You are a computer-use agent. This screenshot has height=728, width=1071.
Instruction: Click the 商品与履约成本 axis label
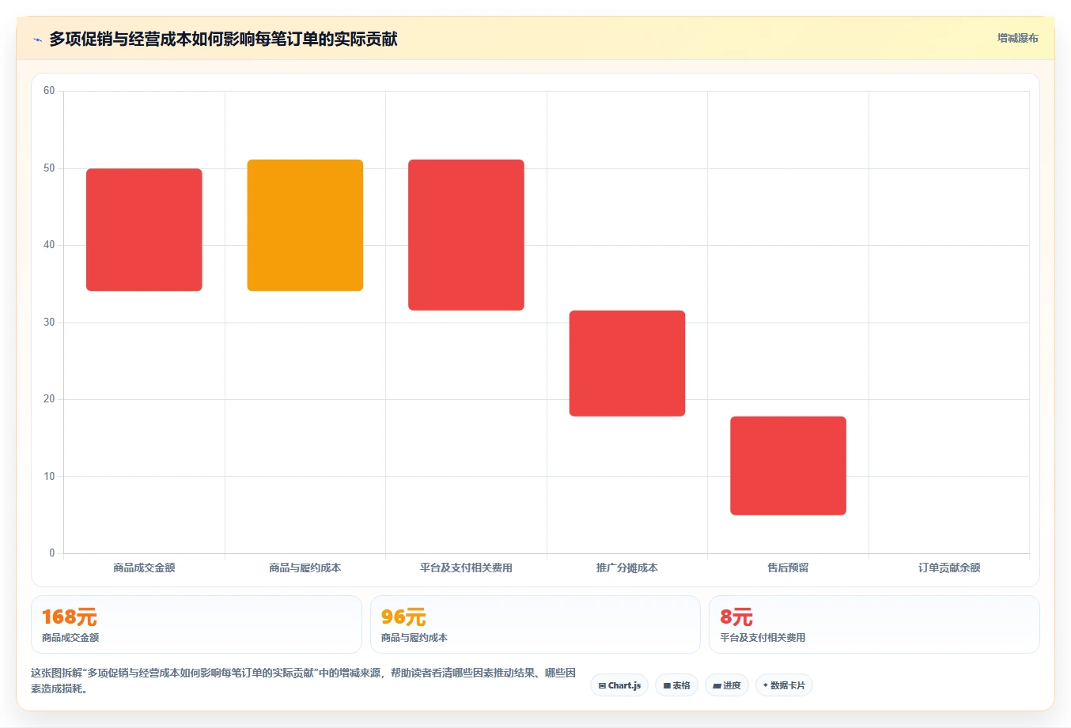tap(305, 568)
